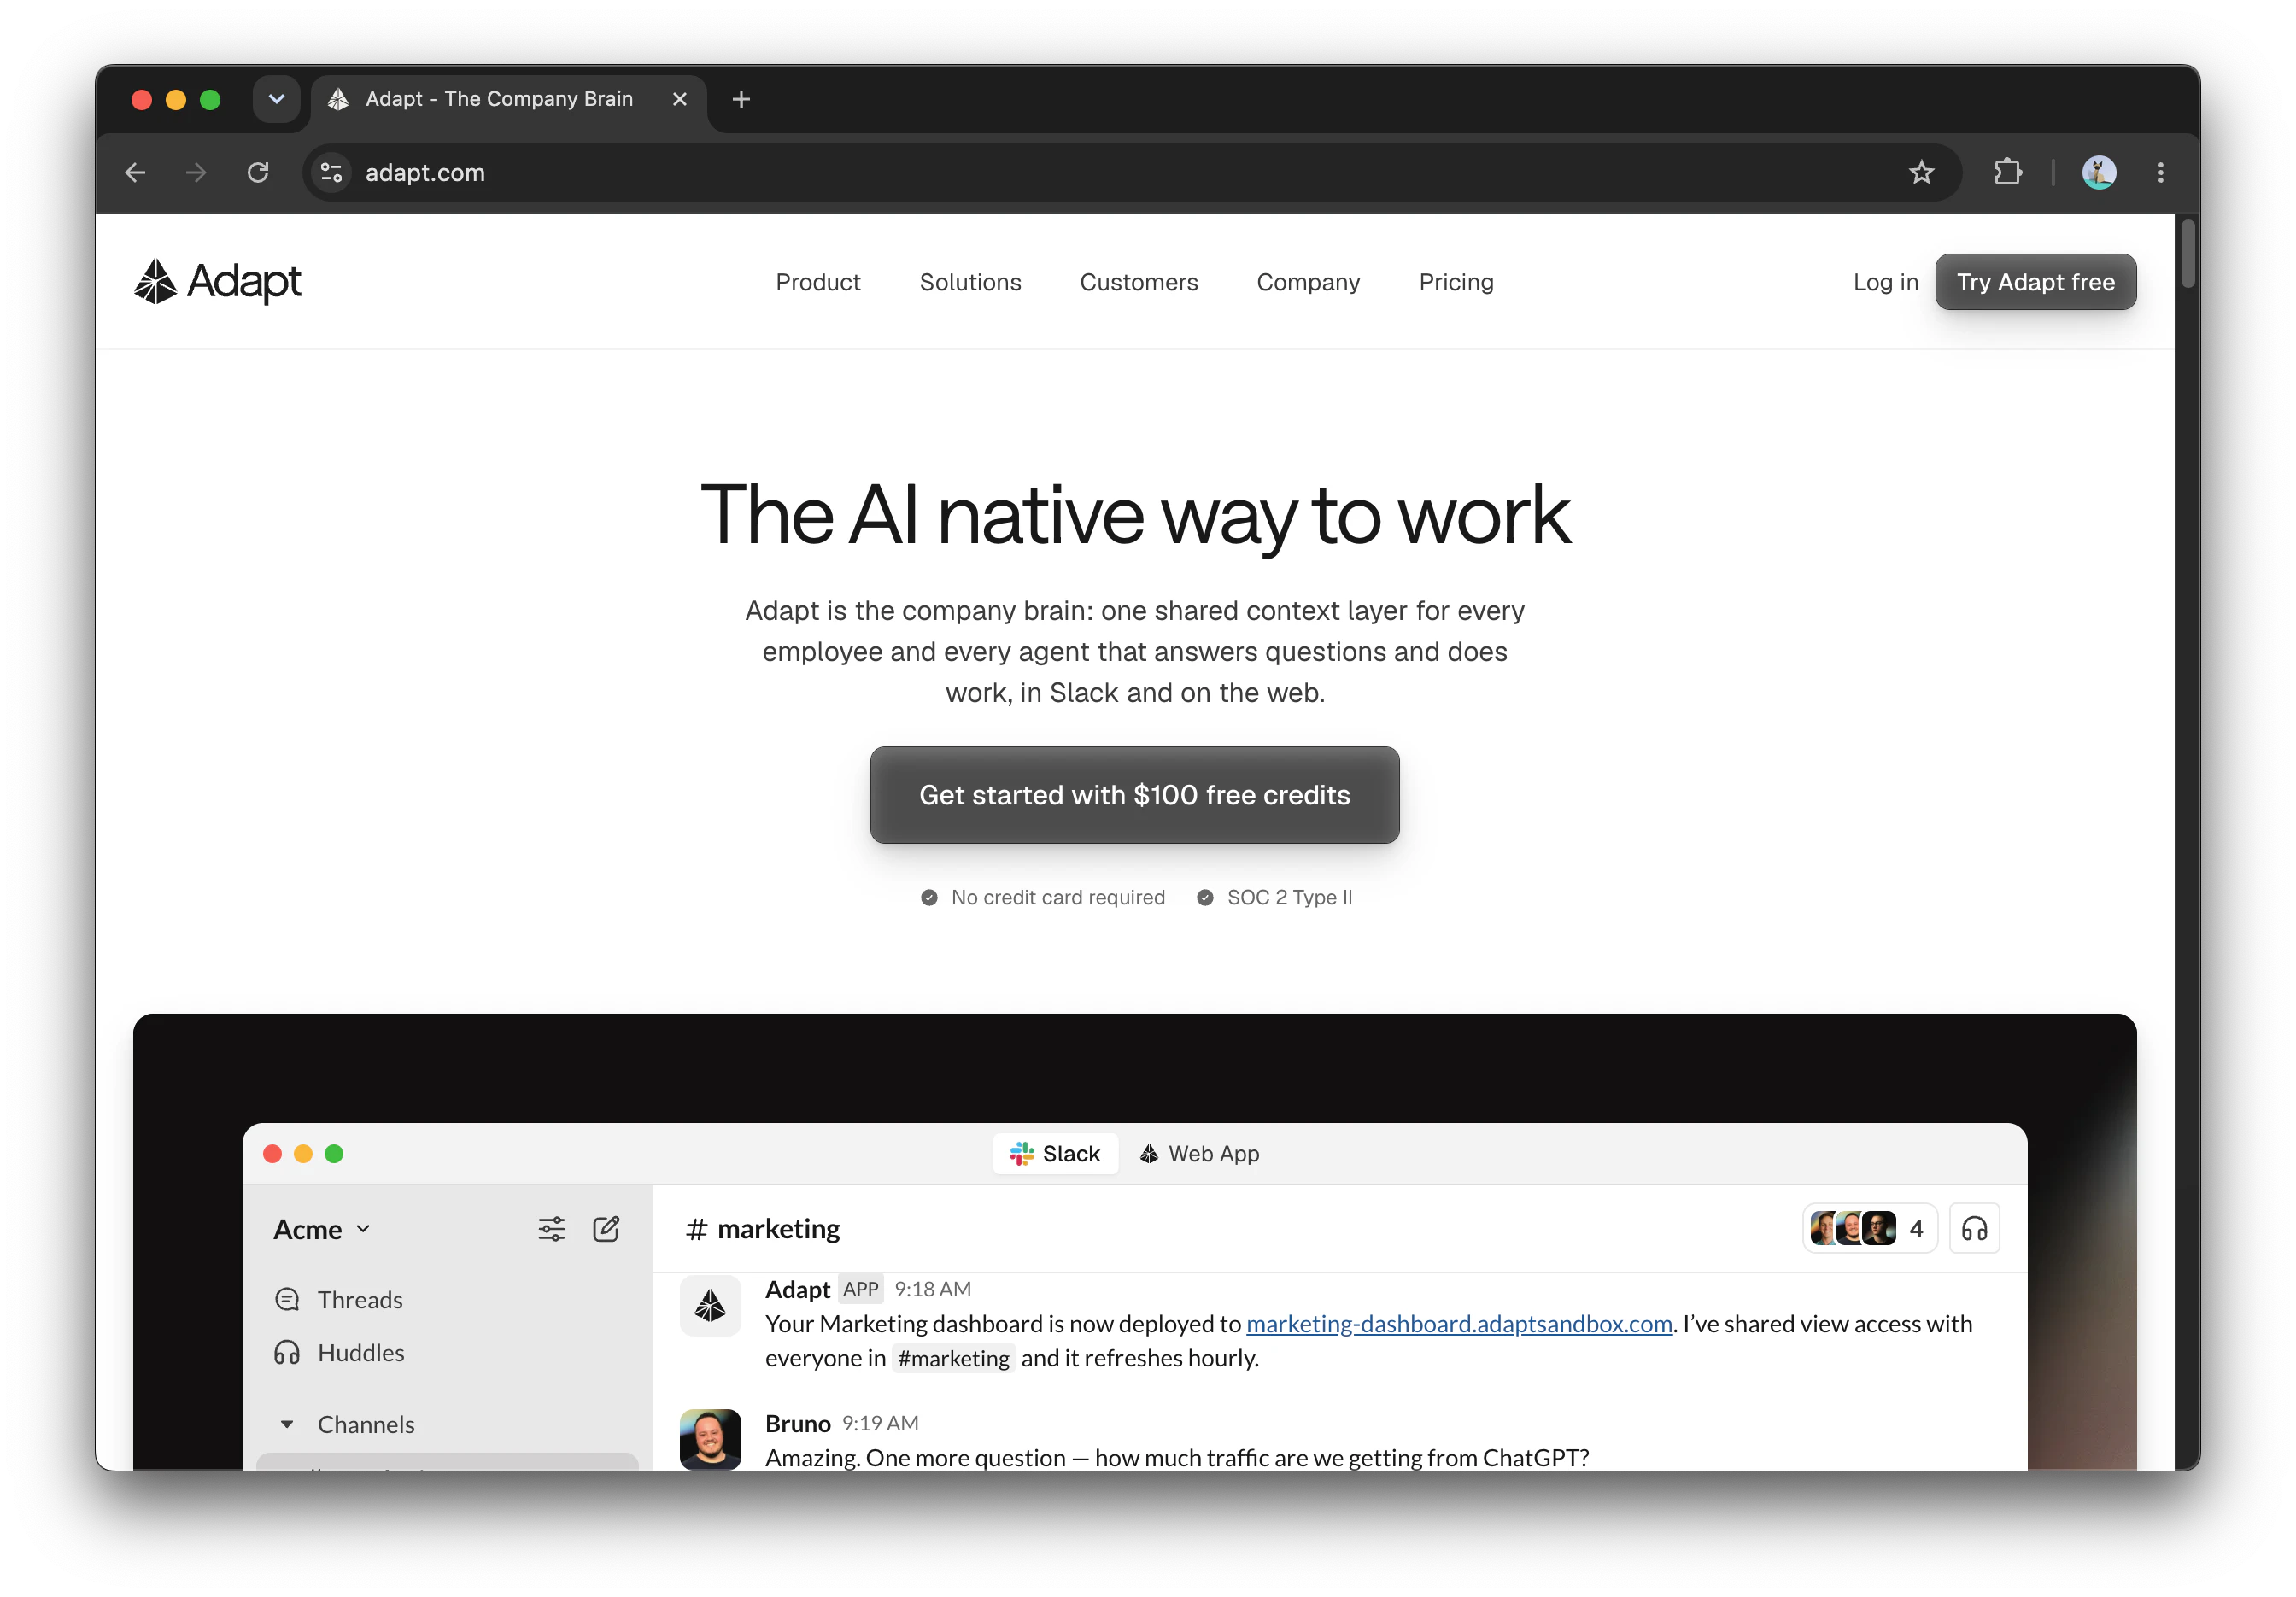Image resolution: width=2296 pixels, height=1597 pixels.
Task: Start a huddle with the headphones icon
Action: [1974, 1229]
